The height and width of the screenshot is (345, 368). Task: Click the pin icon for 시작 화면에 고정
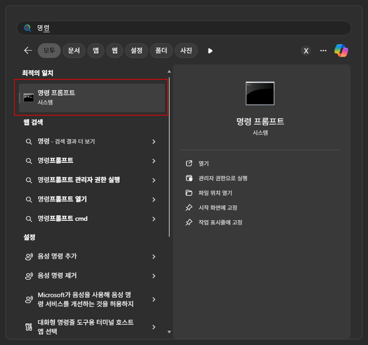[189, 207]
